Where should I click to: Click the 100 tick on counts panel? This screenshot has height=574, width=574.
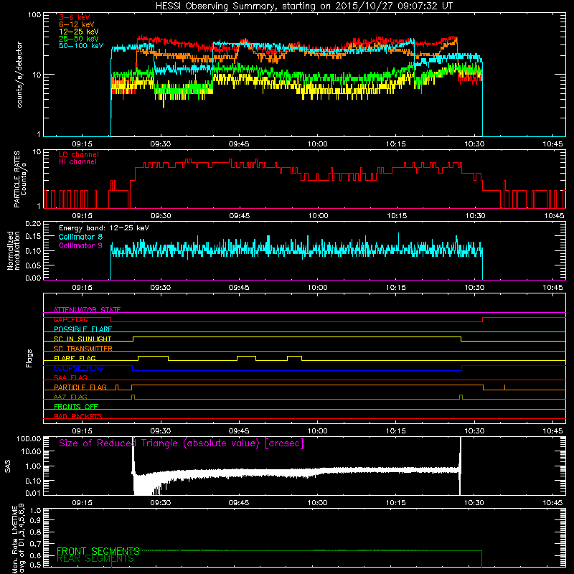34,15
